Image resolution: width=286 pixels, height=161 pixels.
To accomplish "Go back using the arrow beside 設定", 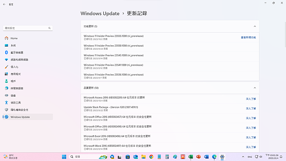I will 4,4.
